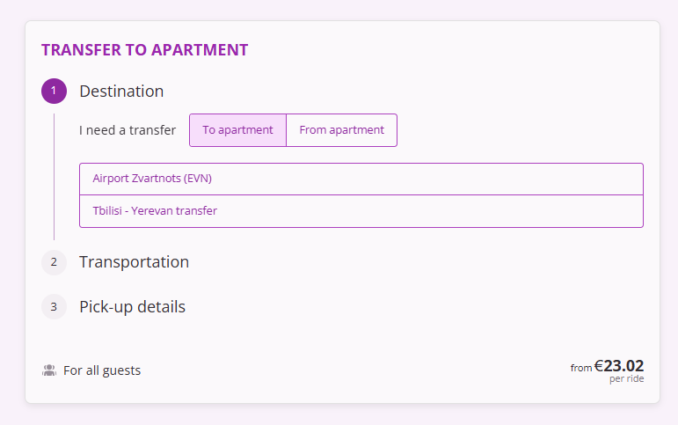The width and height of the screenshot is (678, 425).
Task: Click empty space in the Tbilisi - Yerevan row
Action: point(428,211)
